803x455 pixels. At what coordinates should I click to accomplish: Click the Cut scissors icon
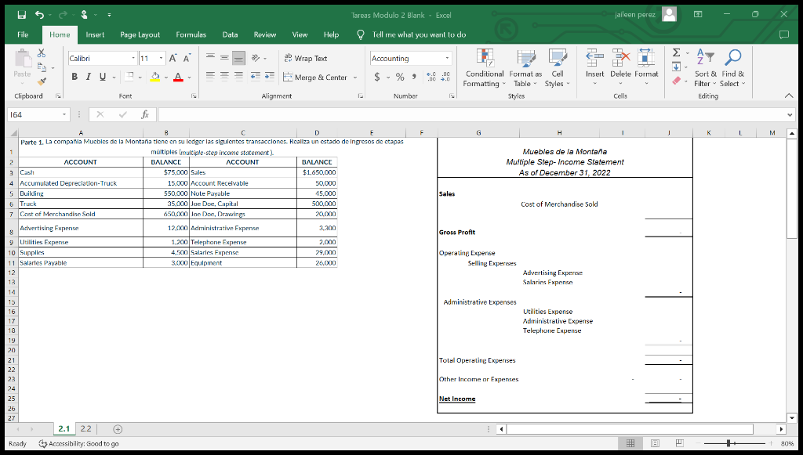tap(42, 54)
